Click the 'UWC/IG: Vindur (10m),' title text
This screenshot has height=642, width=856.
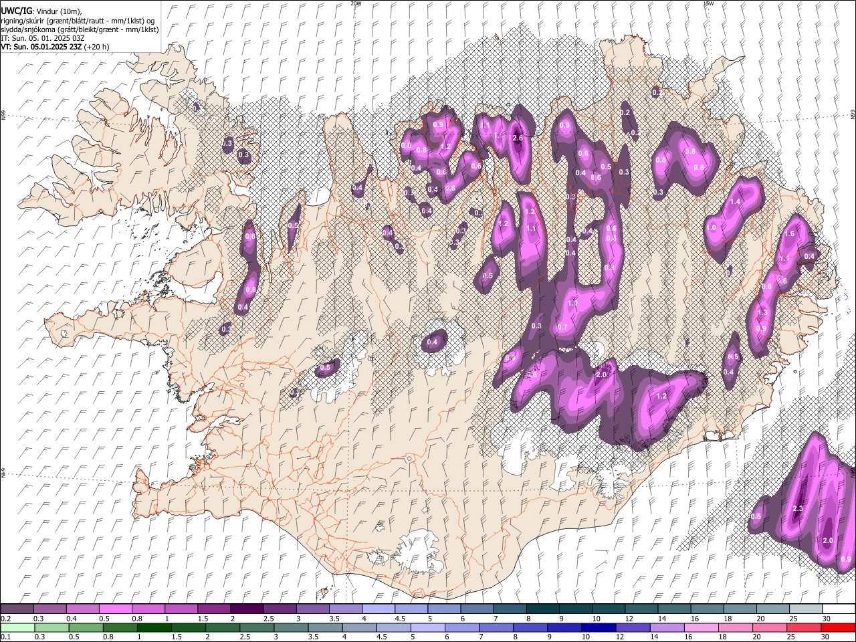tap(42, 11)
